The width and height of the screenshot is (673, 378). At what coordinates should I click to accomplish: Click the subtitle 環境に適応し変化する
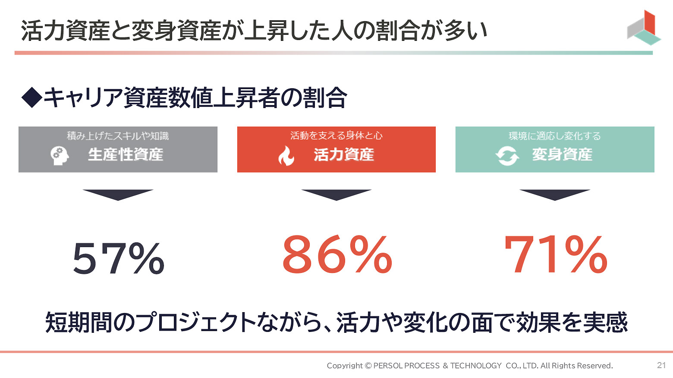coord(555,136)
